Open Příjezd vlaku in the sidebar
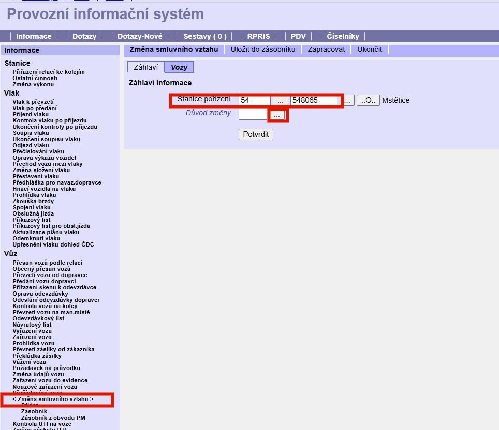The image size is (499, 430). (x=31, y=114)
